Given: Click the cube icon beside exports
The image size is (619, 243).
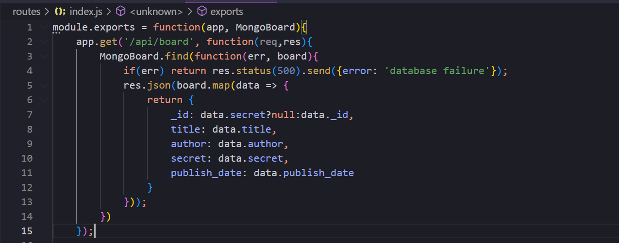Looking at the screenshot, I should coord(201,11).
